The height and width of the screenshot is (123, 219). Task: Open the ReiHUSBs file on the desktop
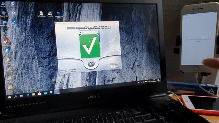[41, 14]
